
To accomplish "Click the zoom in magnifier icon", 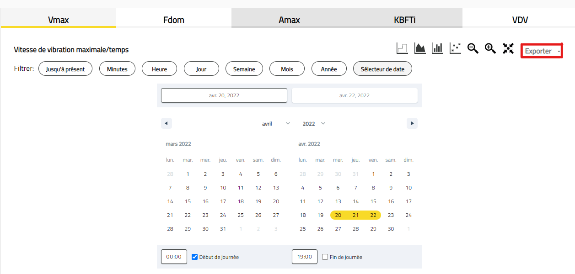I will [490, 48].
